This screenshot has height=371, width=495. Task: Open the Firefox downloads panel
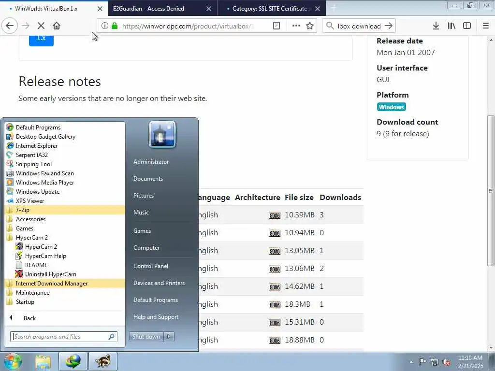click(x=436, y=26)
